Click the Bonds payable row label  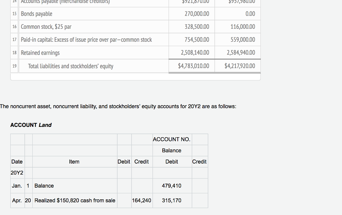(x=37, y=14)
